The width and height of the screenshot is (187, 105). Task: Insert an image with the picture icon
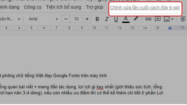167,19
